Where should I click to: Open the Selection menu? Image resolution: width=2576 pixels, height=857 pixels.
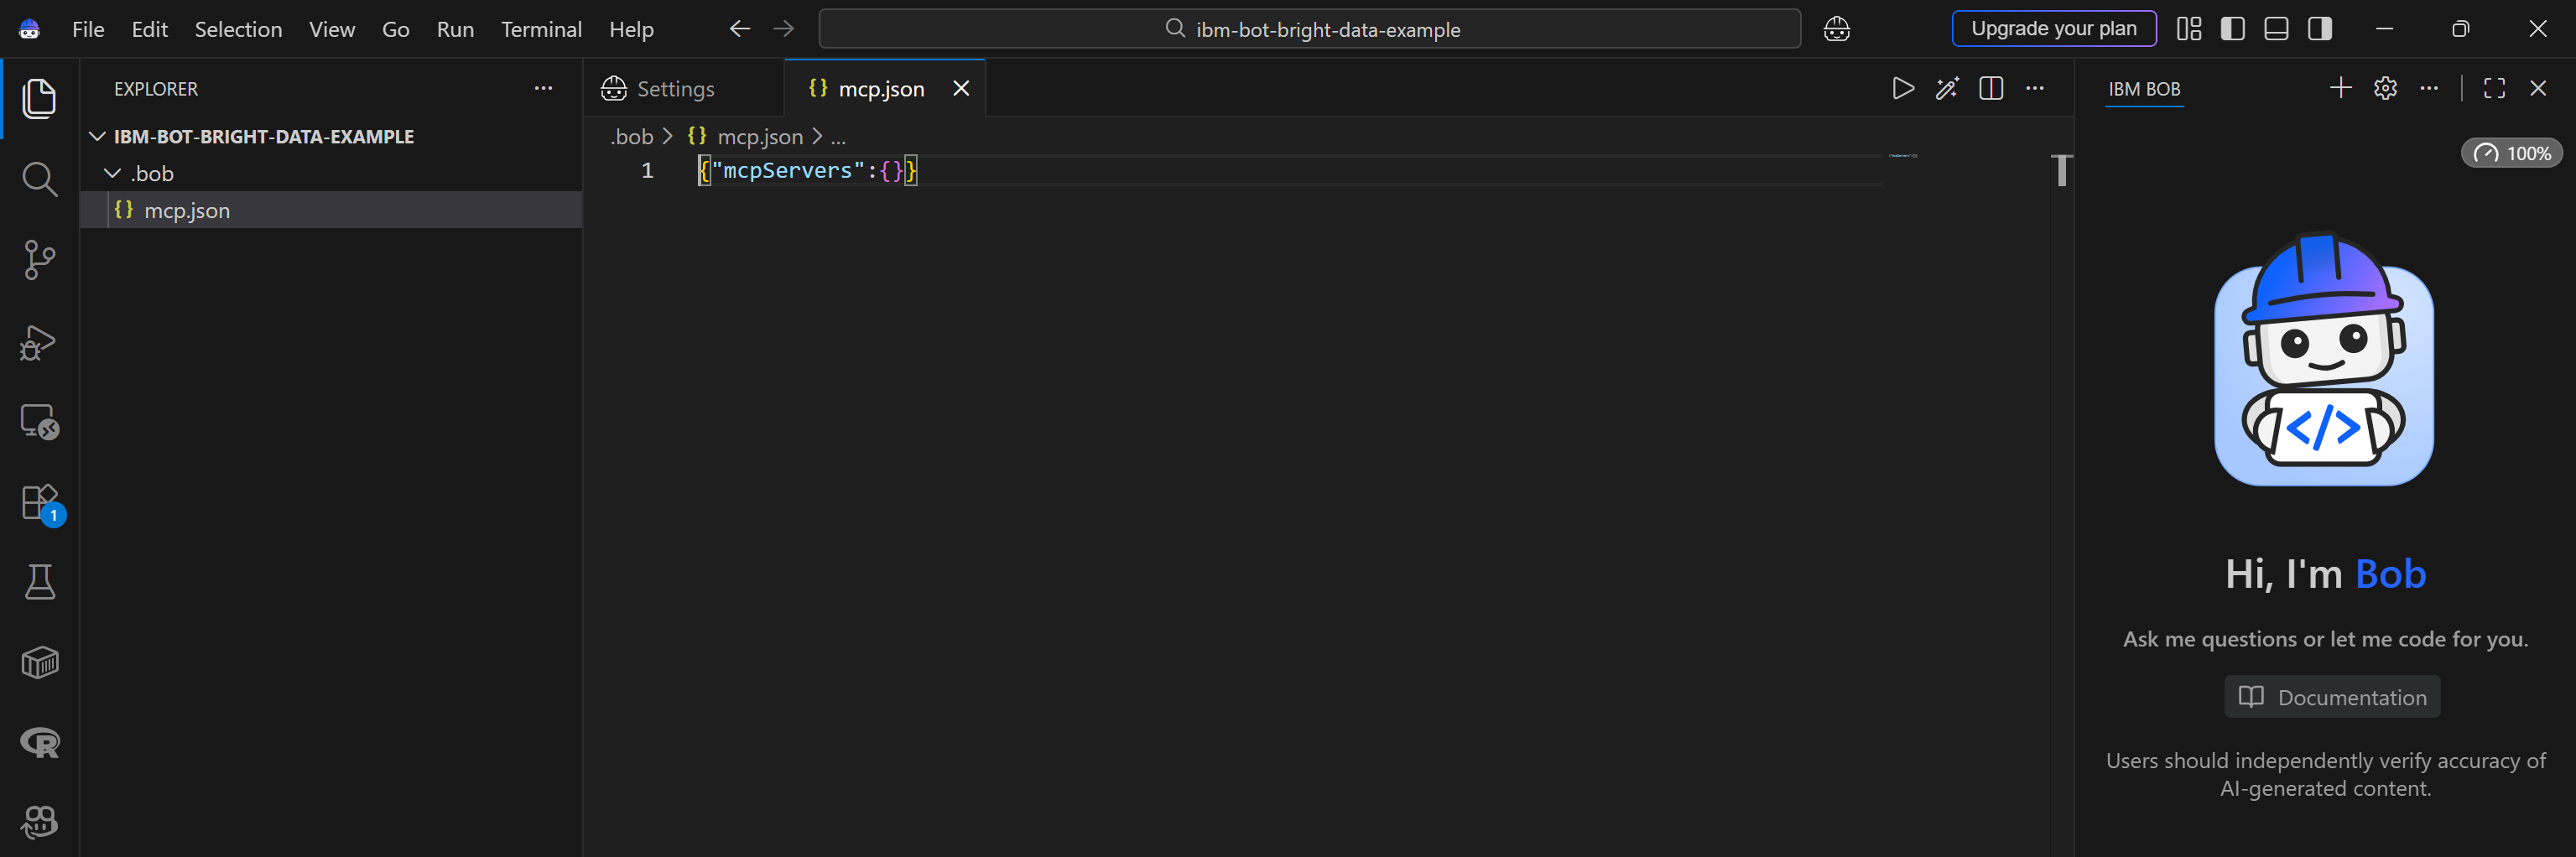(238, 29)
